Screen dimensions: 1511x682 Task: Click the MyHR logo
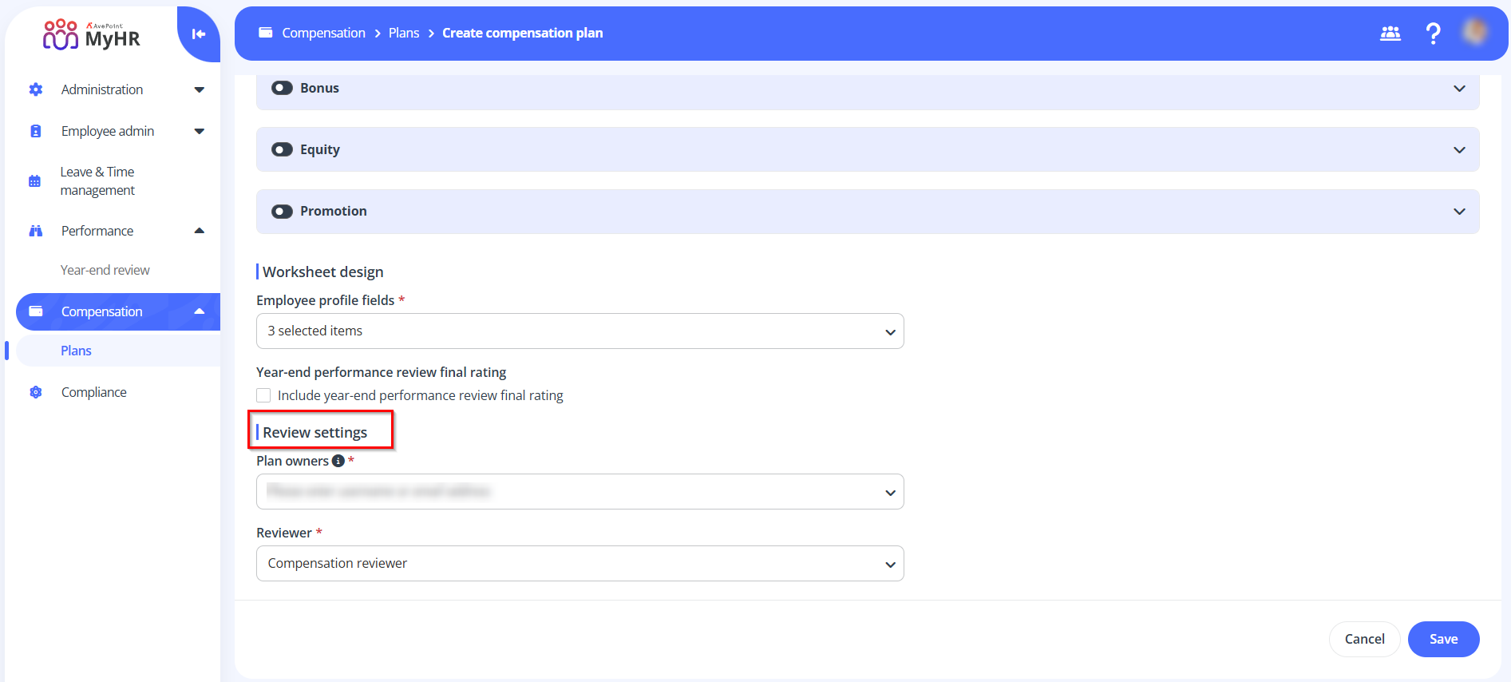pyautogui.click(x=92, y=35)
